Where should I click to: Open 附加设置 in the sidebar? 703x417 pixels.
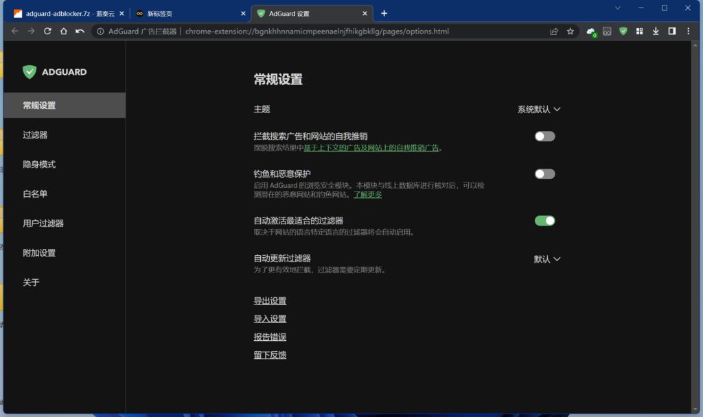tap(65, 252)
